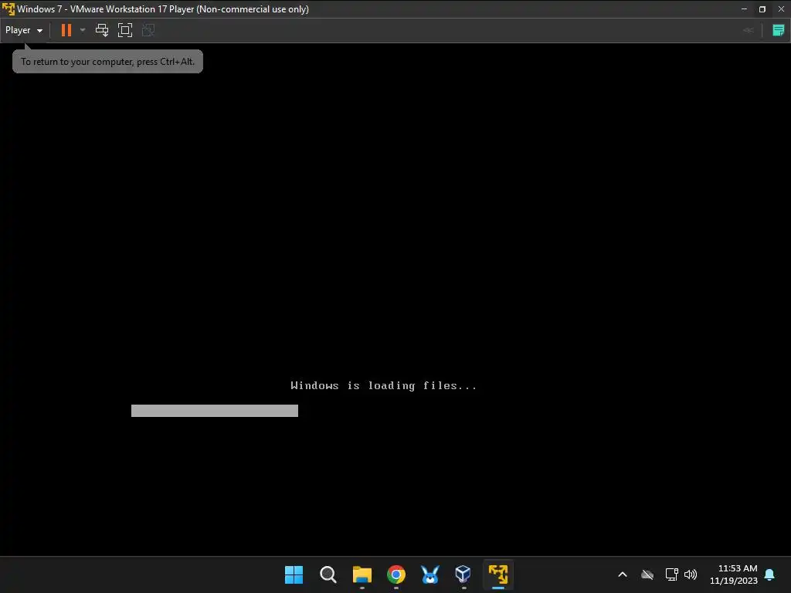The height and width of the screenshot is (593, 791).
Task: Open the clock and date 11:53 AM
Action: (x=735, y=574)
